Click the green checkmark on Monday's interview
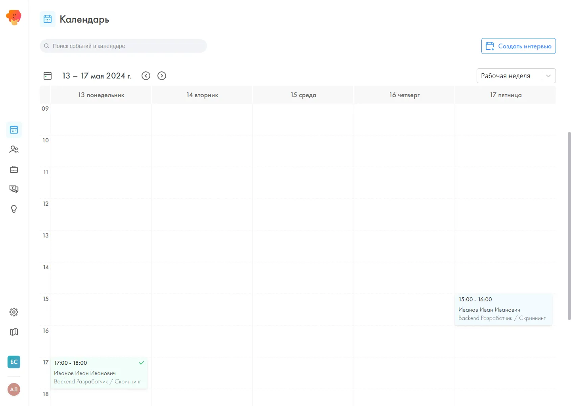This screenshot has height=406, width=571. click(142, 363)
